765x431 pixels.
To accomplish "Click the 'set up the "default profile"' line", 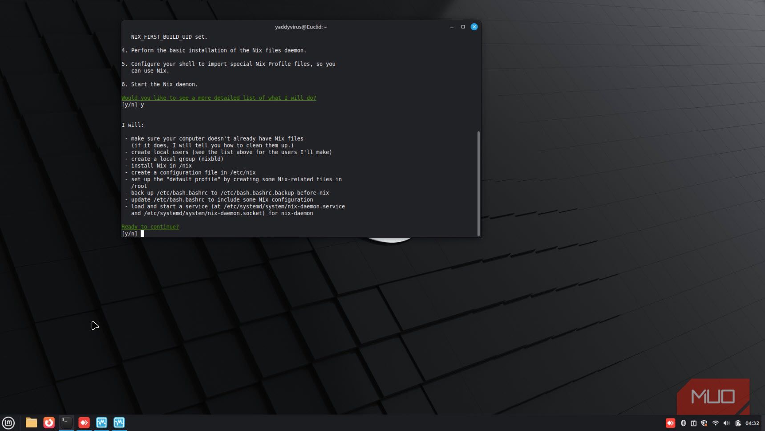I will pyautogui.click(x=233, y=179).
